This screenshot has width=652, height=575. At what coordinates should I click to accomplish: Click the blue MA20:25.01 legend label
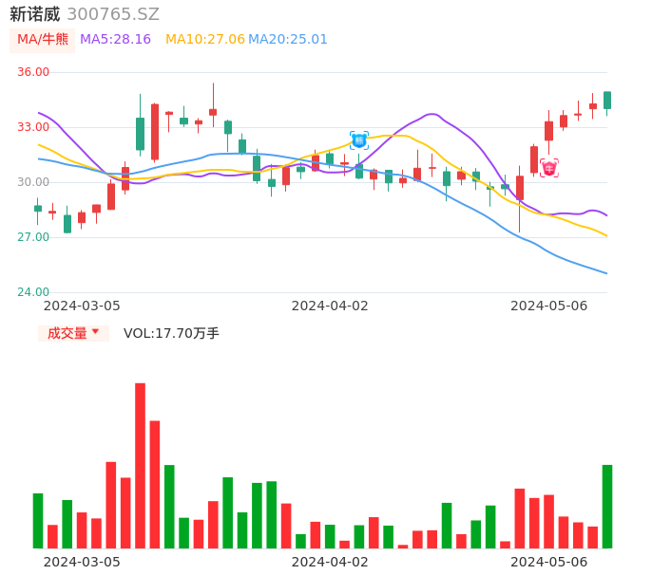pos(288,40)
